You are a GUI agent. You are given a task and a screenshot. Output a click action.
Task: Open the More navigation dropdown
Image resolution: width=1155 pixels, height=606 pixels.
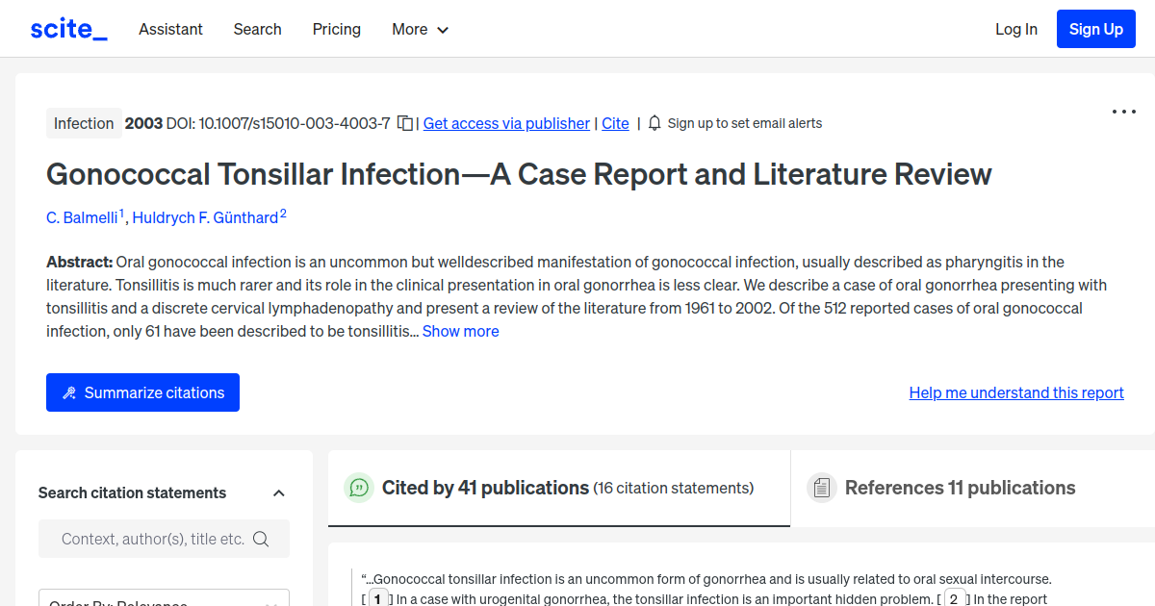[420, 29]
